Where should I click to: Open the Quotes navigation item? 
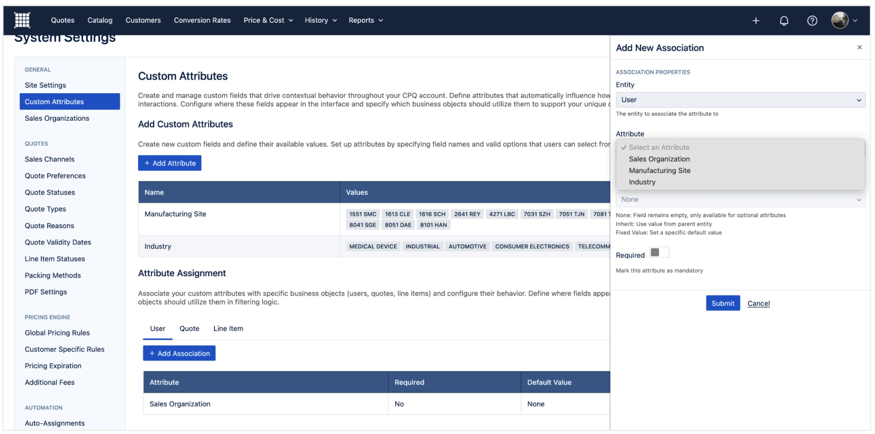pyautogui.click(x=63, y=20)
